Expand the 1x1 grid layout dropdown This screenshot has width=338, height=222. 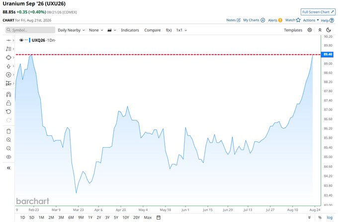(181, 30)
